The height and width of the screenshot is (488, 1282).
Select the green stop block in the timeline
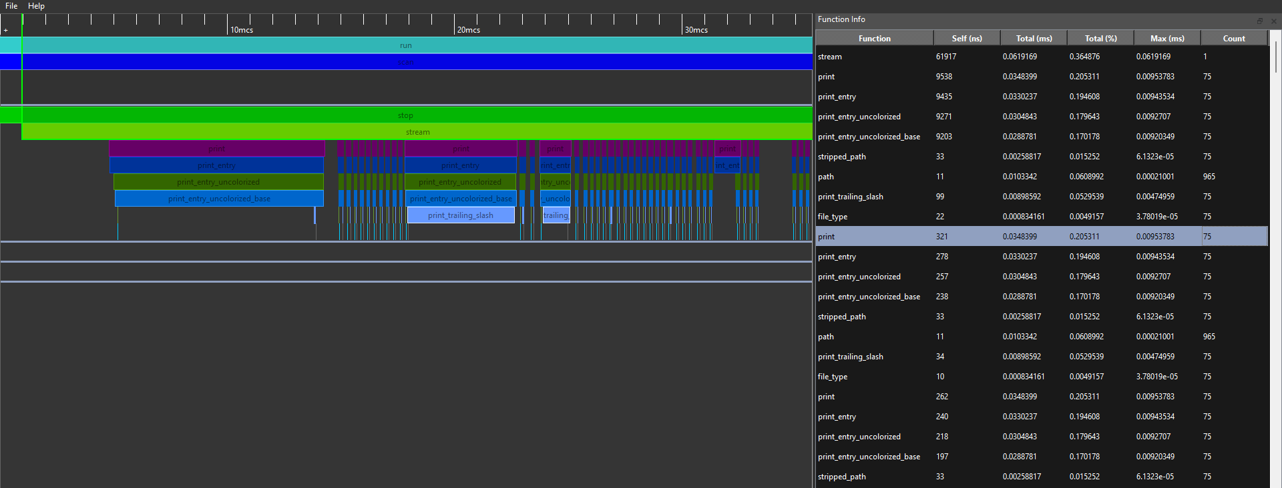tap(406, 115)
